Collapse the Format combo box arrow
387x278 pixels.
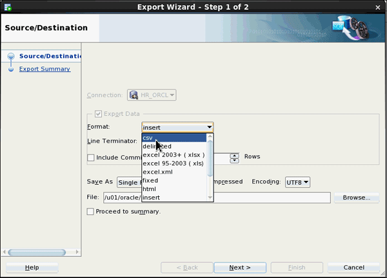click(x=209, y=127)
